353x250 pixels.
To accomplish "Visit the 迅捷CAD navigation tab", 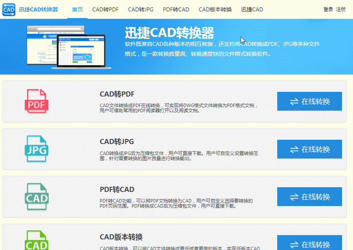I will pos(252,9).
